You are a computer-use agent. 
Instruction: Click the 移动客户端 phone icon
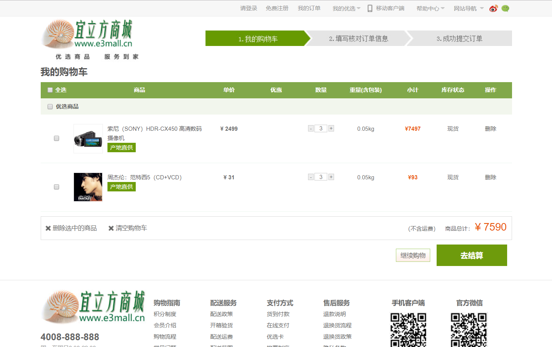[370, 8]
